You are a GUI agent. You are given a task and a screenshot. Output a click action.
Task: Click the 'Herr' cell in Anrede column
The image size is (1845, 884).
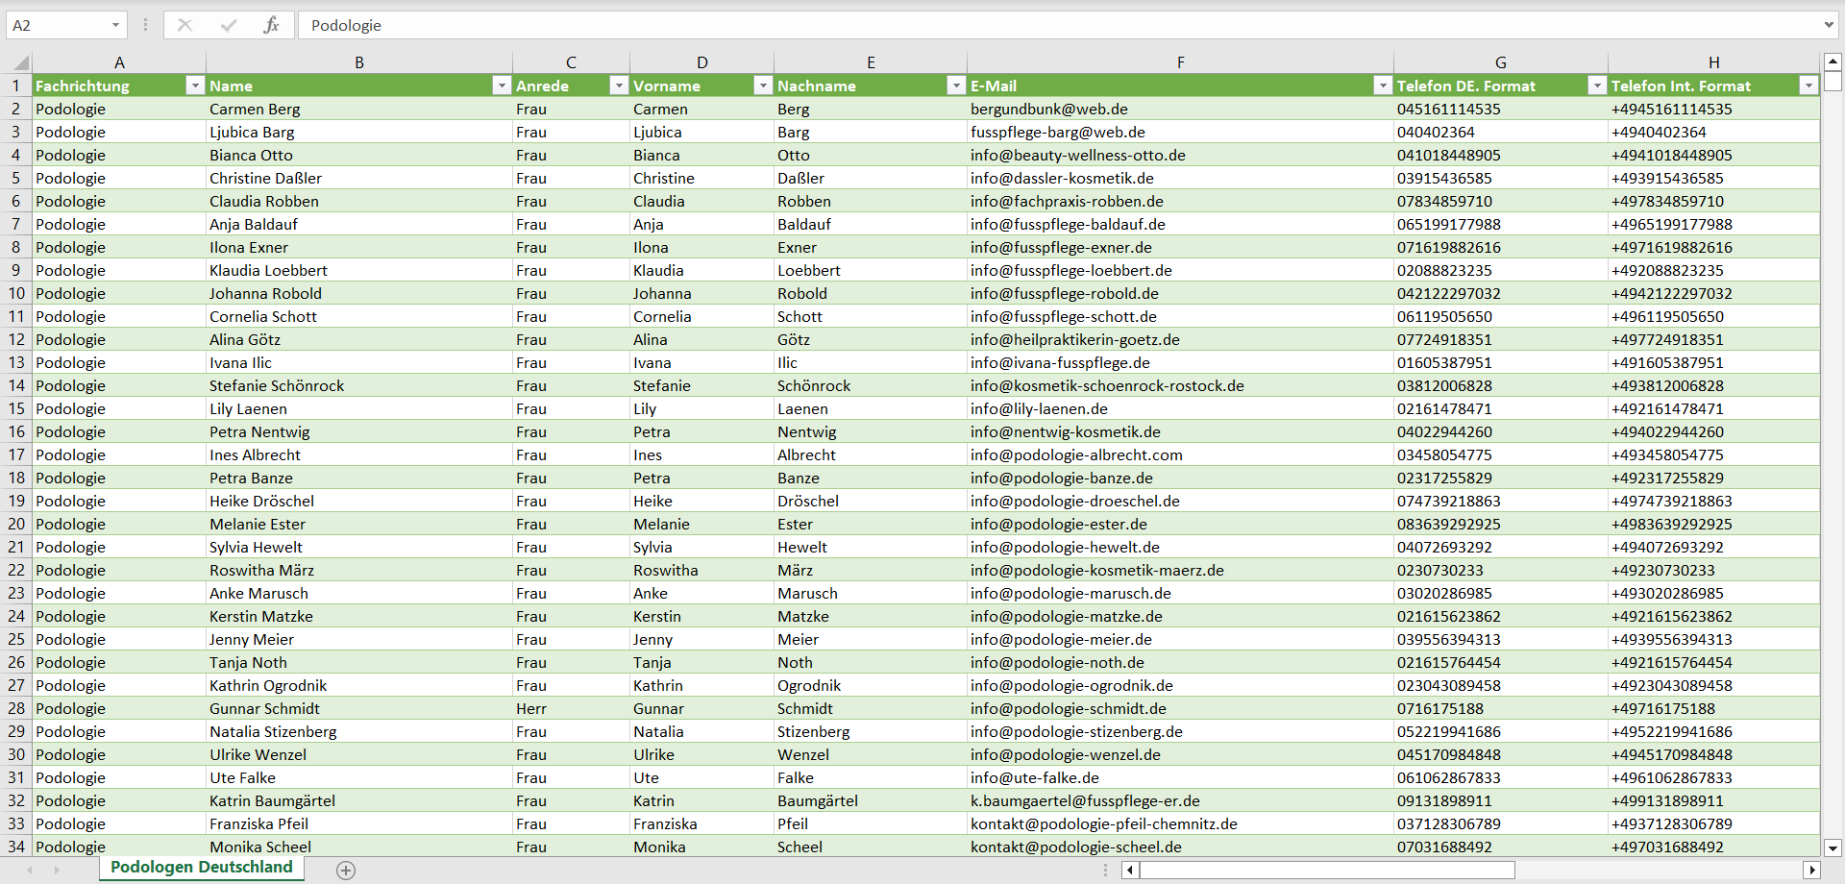point(571,708)
